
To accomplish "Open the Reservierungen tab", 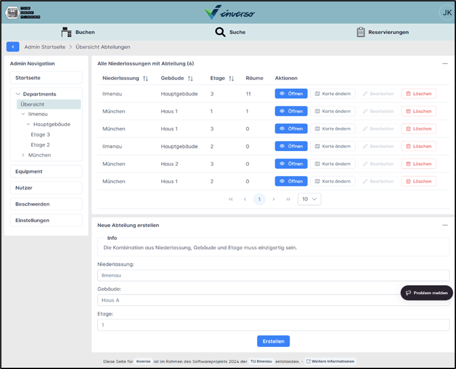I will pyautogui.click(x=383, y=32).
